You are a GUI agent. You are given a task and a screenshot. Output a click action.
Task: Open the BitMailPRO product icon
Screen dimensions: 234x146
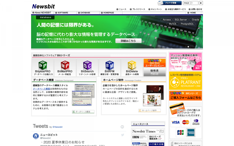[65, 68]
